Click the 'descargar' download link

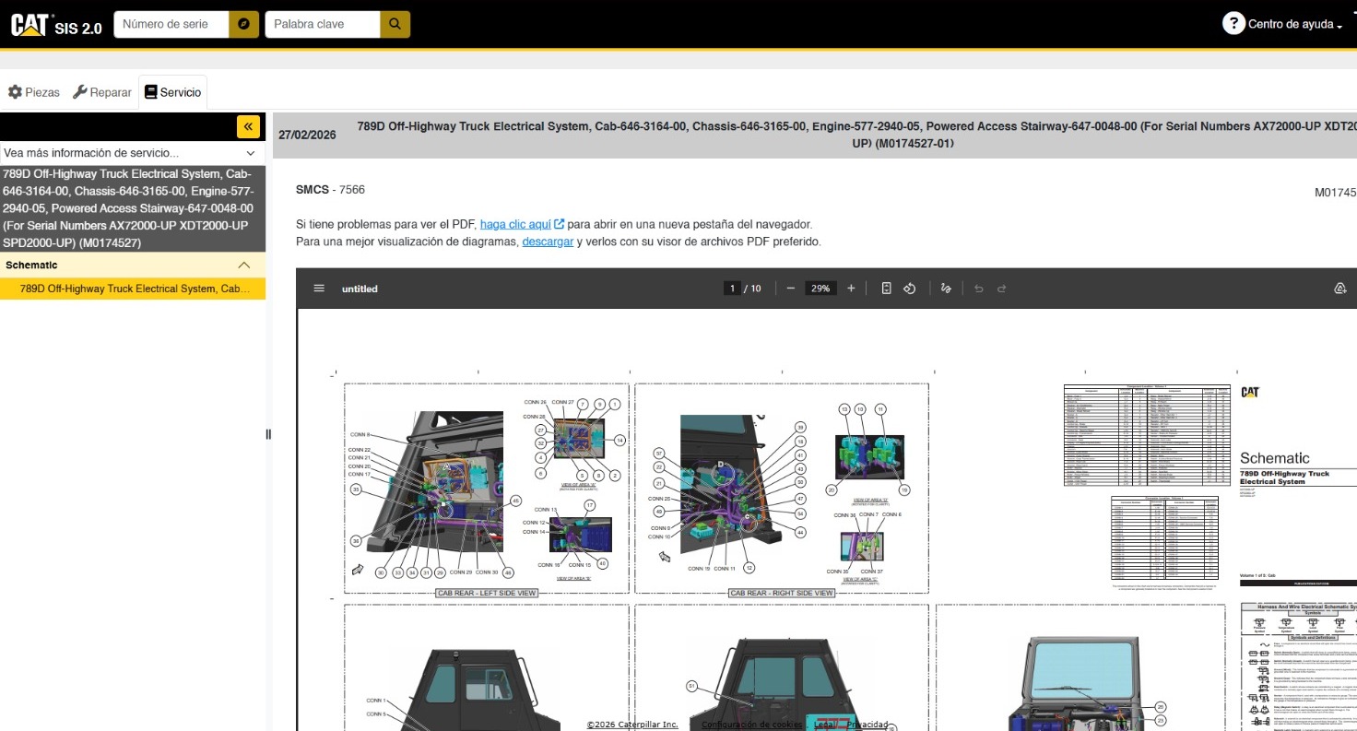click(x=548, y=242)
